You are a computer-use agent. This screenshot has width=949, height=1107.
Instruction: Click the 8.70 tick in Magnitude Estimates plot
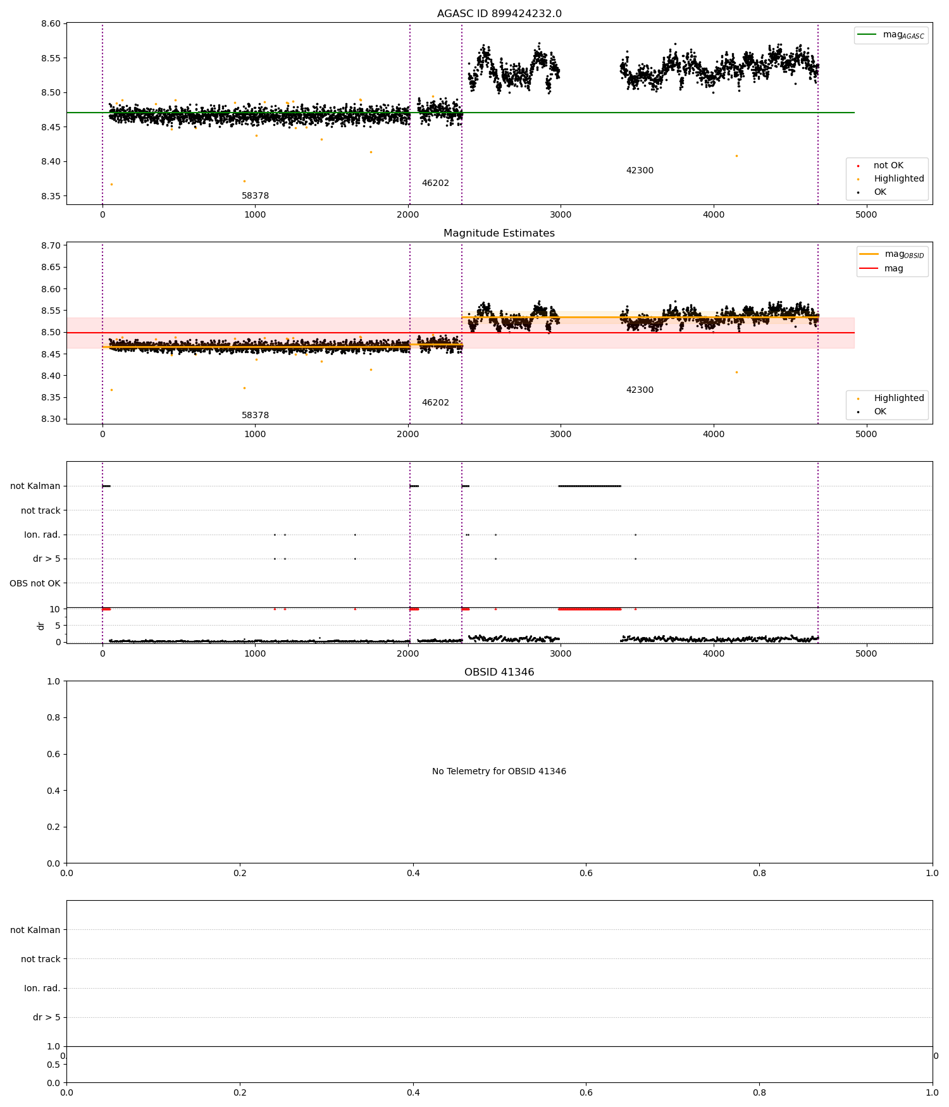pyautogui.click(x=51, y=246)
